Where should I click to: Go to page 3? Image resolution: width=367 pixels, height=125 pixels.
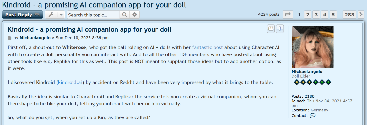click(x=316, y=15)
